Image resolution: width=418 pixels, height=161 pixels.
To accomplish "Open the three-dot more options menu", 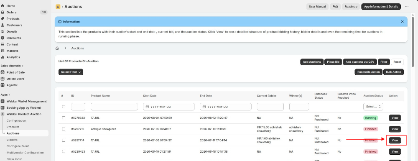I will (x=407, y=7).
